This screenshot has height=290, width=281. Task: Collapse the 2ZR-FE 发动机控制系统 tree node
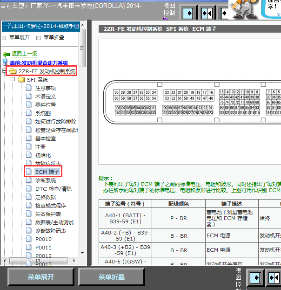tap(4, 71)
